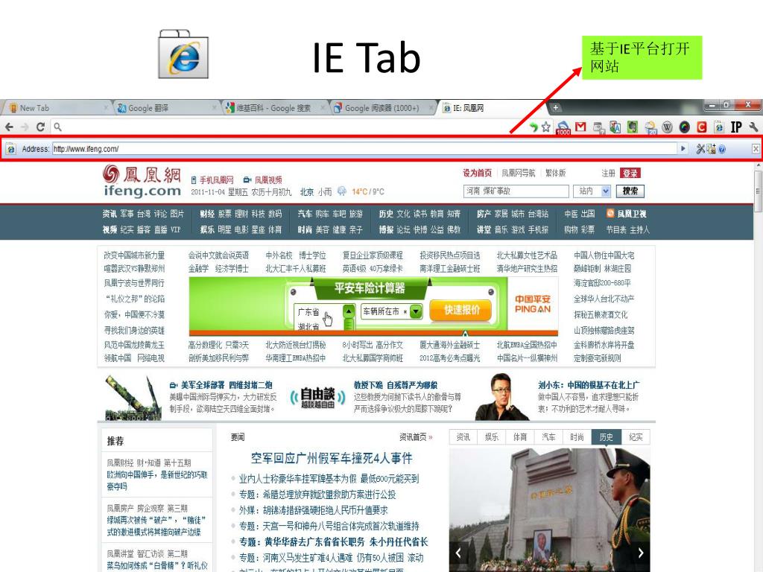Switch to the Google 阅读器 tab

tap(383, 108)
